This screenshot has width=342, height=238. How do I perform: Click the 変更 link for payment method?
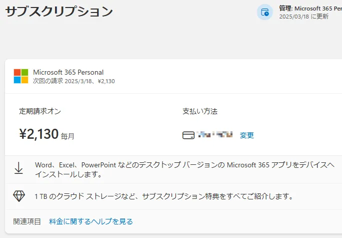point(247,135)
